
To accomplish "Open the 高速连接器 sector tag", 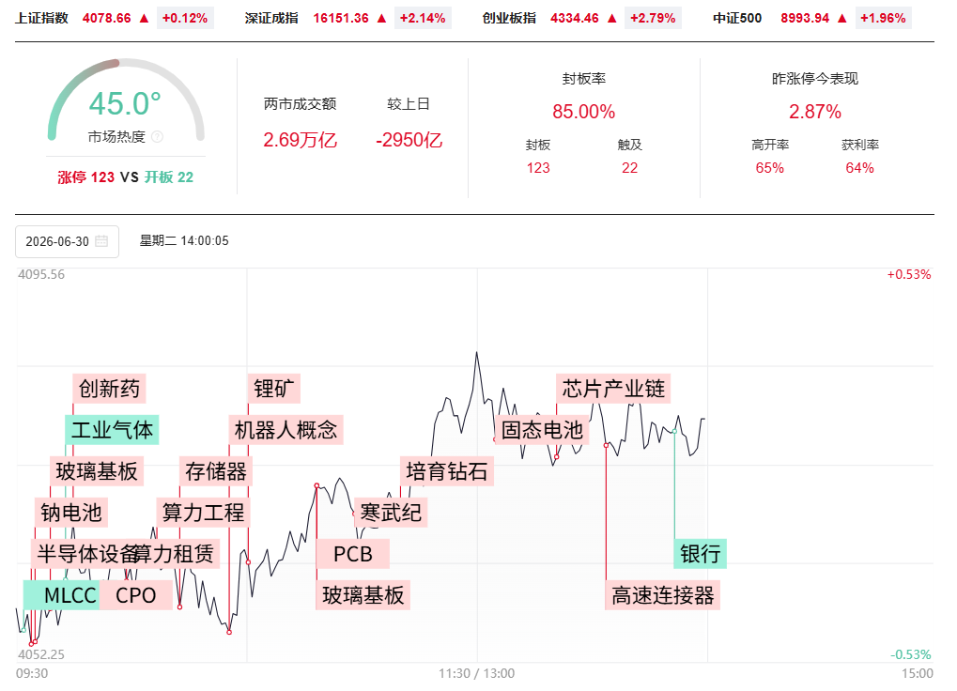I will tap(663, 595).
